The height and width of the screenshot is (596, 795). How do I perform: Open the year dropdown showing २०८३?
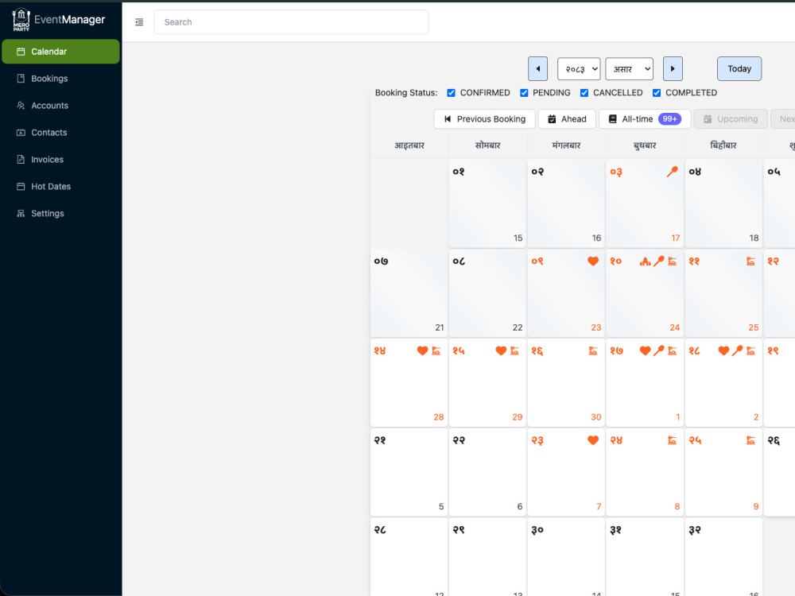pos(579,69)
